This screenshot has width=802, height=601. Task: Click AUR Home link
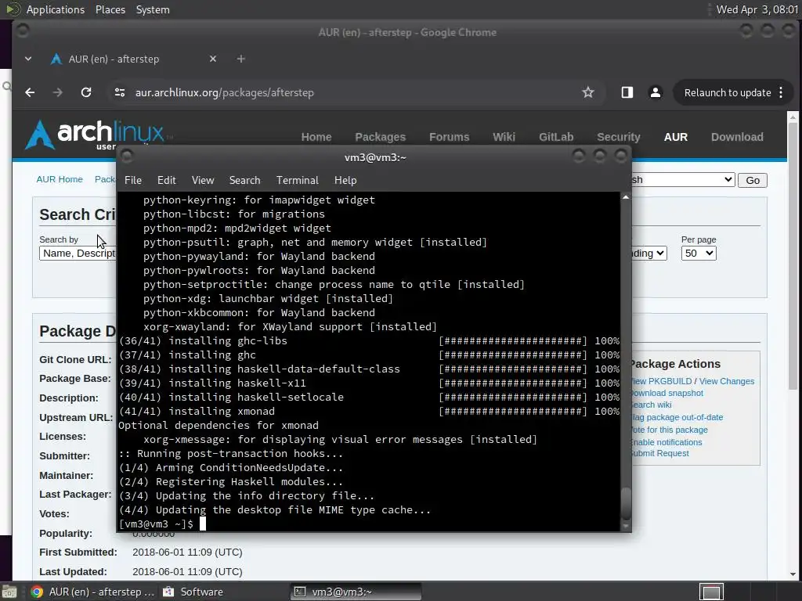pyautogui.click(x=60, y=179)
